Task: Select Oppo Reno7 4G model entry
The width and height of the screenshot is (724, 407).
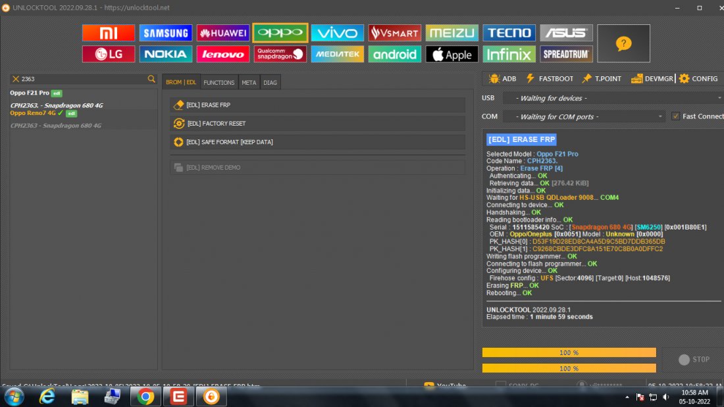Action: (x=43, y=112)
